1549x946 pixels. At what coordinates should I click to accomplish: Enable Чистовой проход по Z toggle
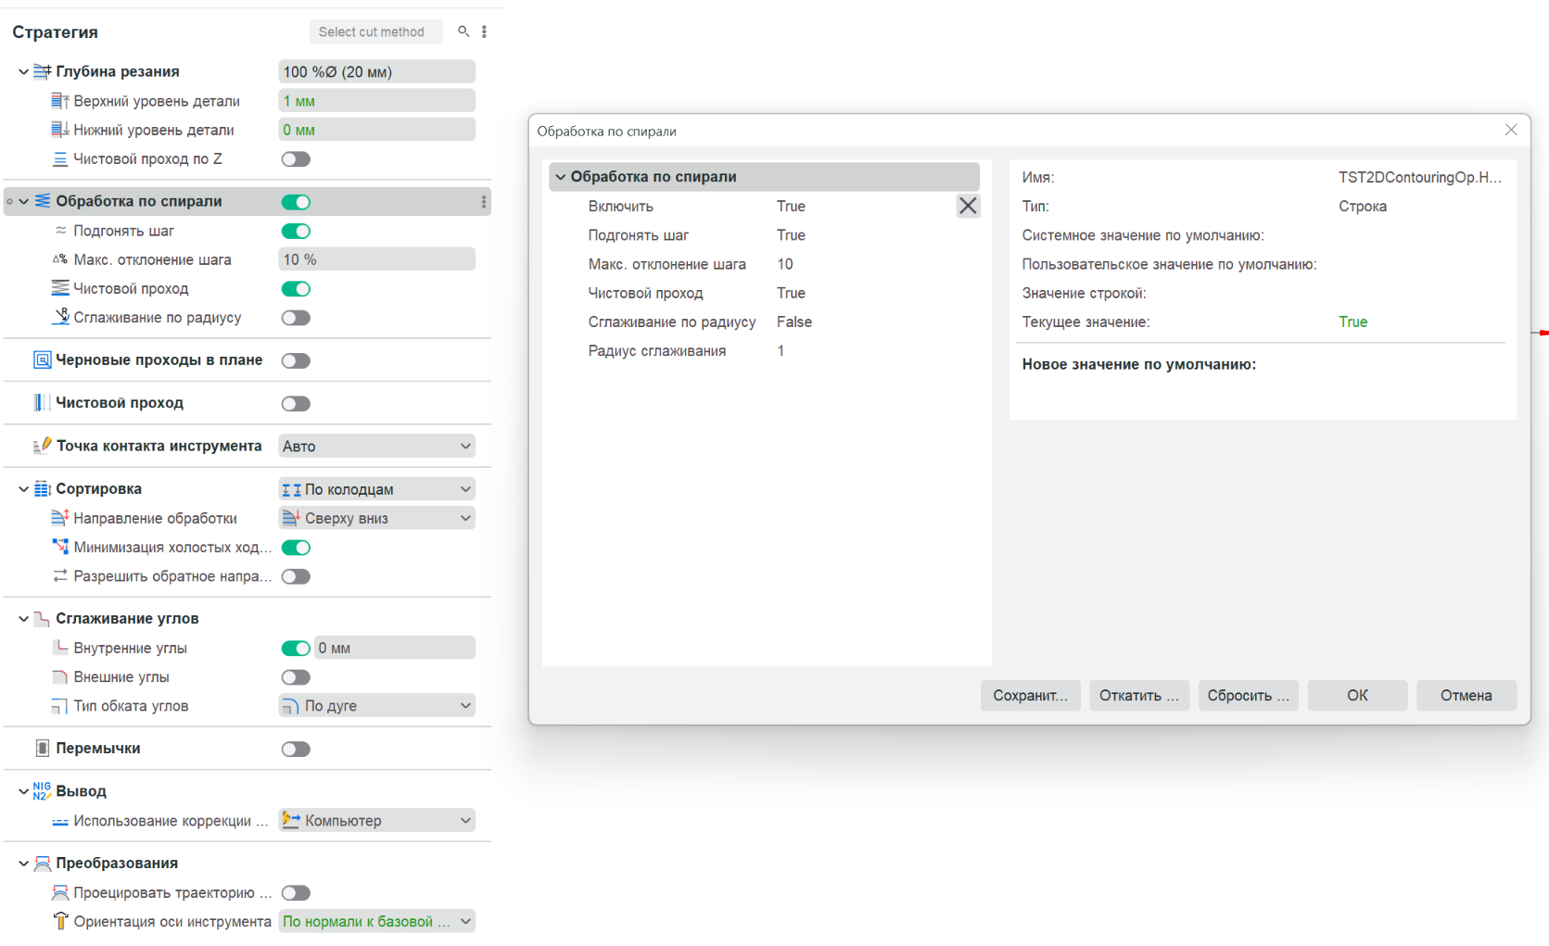coord(296,159)
